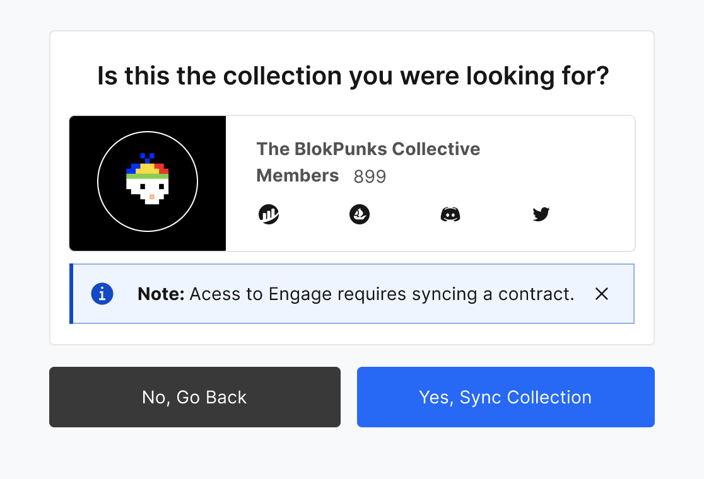Confirm with Yes, Sync Collection button
Viewport: 704px width, 479px height.
point(505,397)
